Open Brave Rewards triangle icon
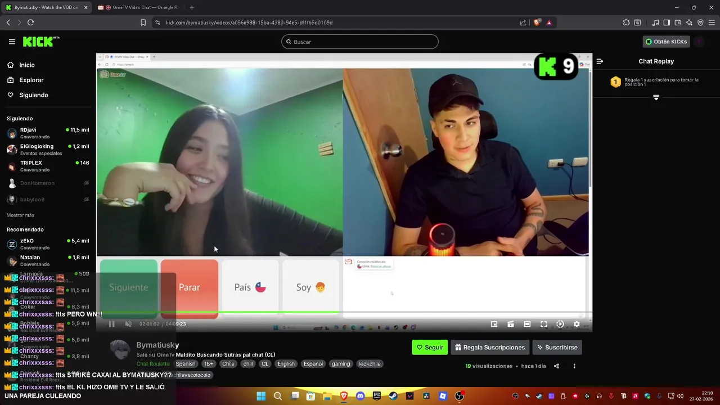The image size is (720, 405). tap(549, 22)
